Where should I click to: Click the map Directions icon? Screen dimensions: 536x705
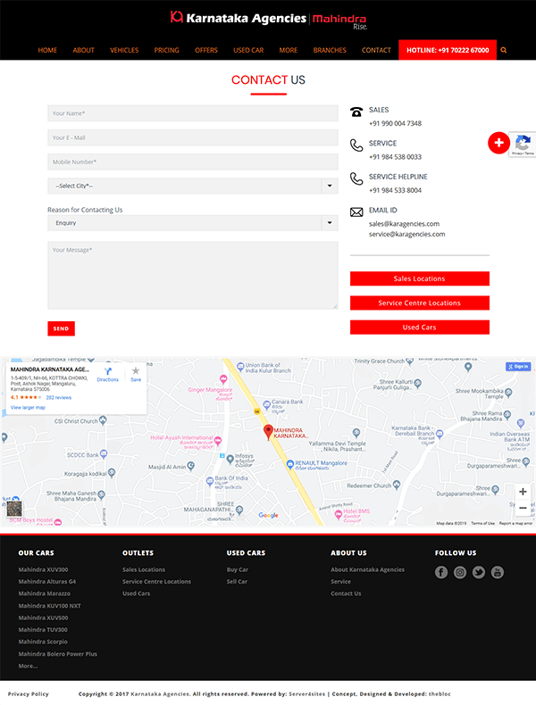point(108,371)
